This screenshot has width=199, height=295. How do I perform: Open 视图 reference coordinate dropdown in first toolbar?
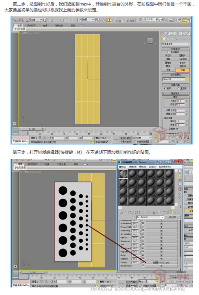tap(88, 20)
